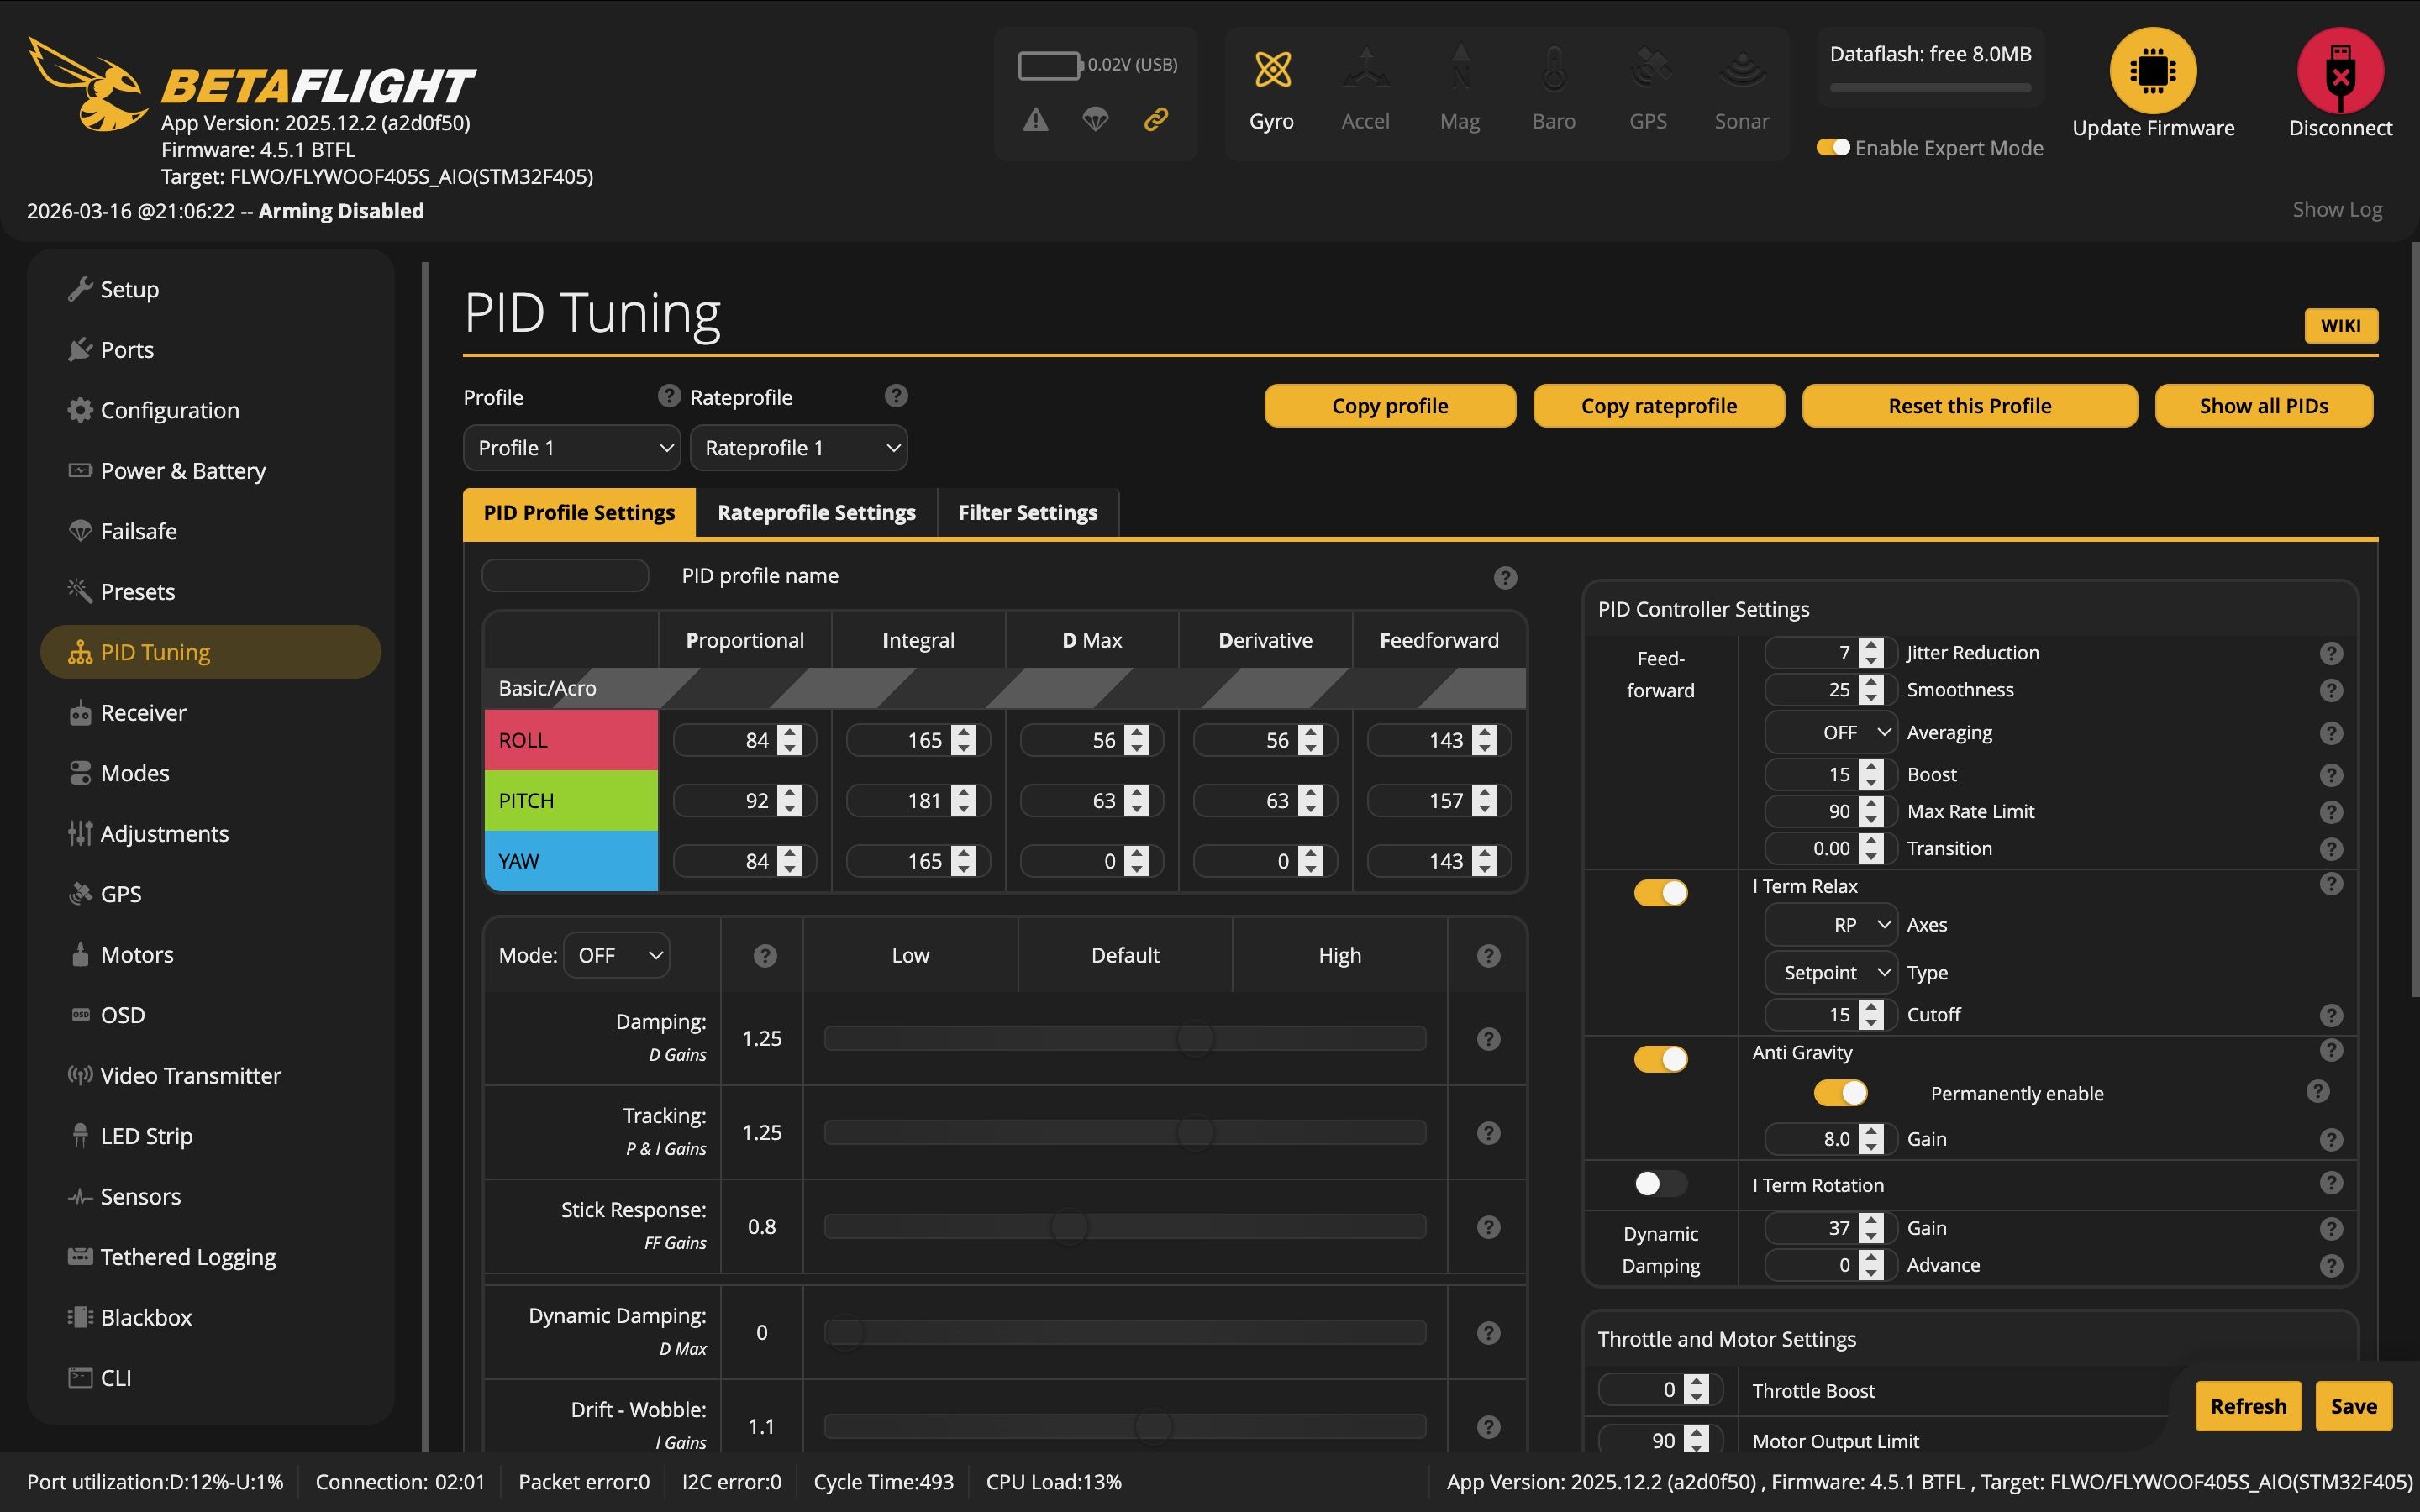This screenshot has height=1512, width=2420.
Task: Expand the slider Mode OFF dropdown
Action: pos(616,955)
